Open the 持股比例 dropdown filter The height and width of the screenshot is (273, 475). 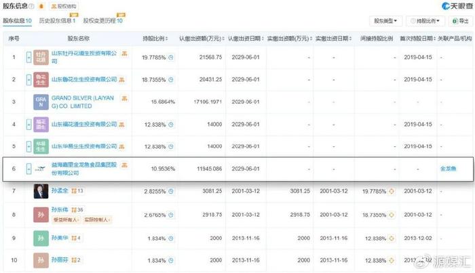click(425, 21)
